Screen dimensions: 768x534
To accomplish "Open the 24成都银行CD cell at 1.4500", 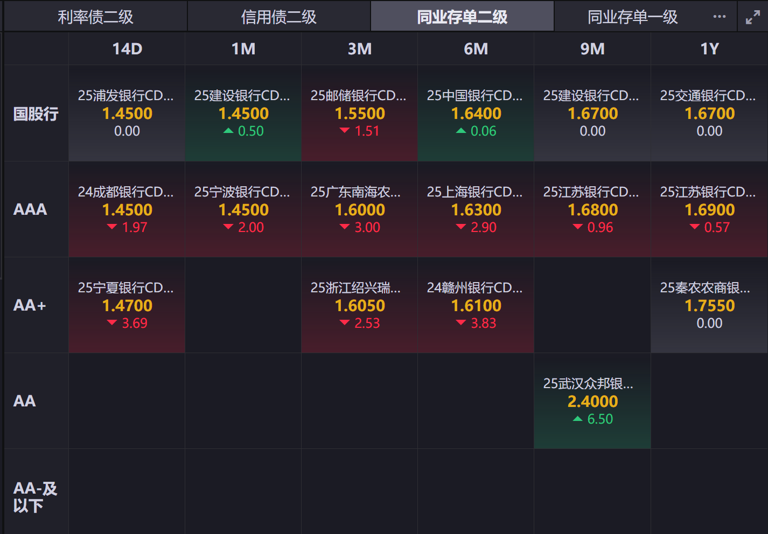I will tap(127, 209).
